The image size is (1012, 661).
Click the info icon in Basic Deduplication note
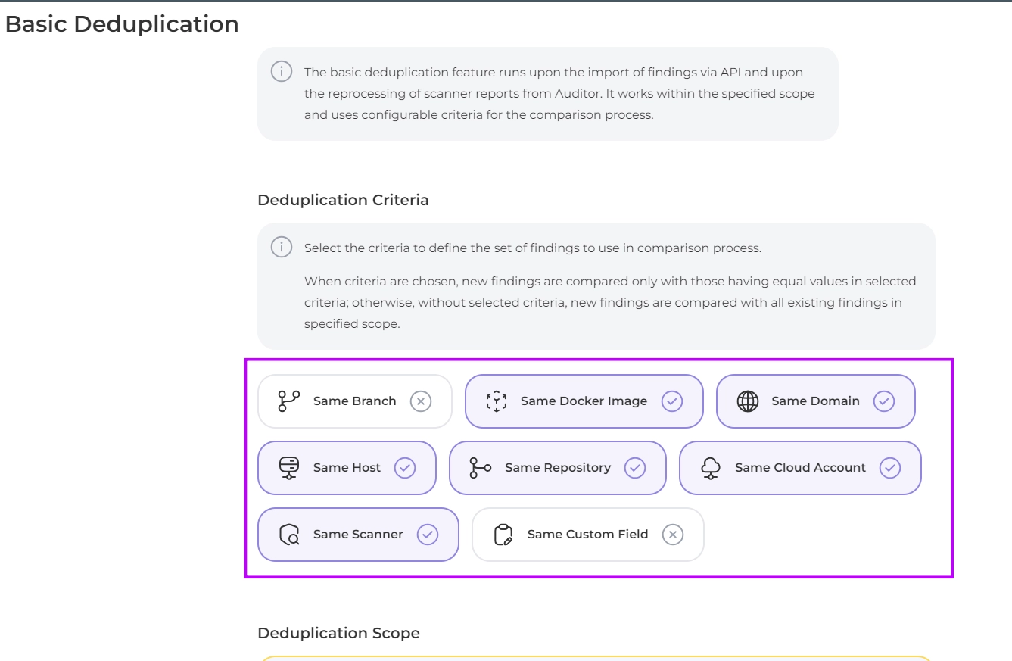tap(282, 72)
